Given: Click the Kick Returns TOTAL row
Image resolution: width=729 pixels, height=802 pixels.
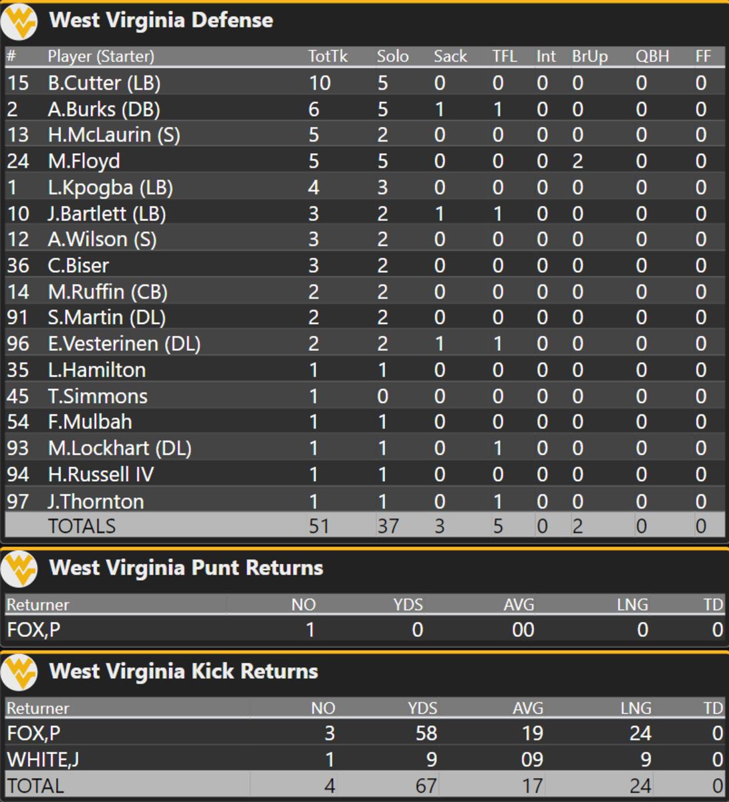Looking at the screenshot, I should (x=365, y=785).
